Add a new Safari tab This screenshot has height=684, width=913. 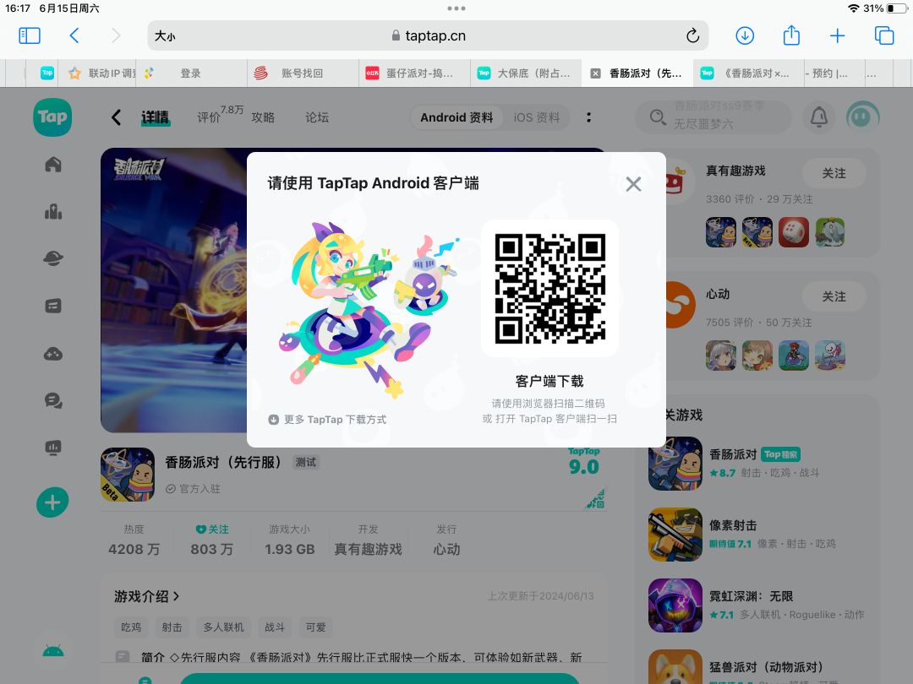click(837, 35)
